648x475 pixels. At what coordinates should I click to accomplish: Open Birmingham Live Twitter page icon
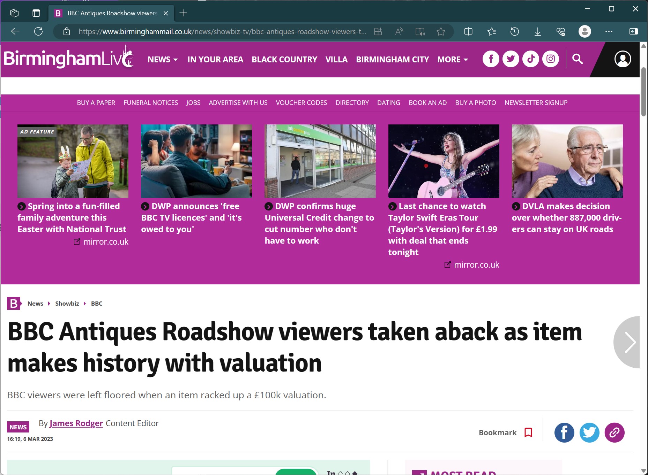coord(511,59)
